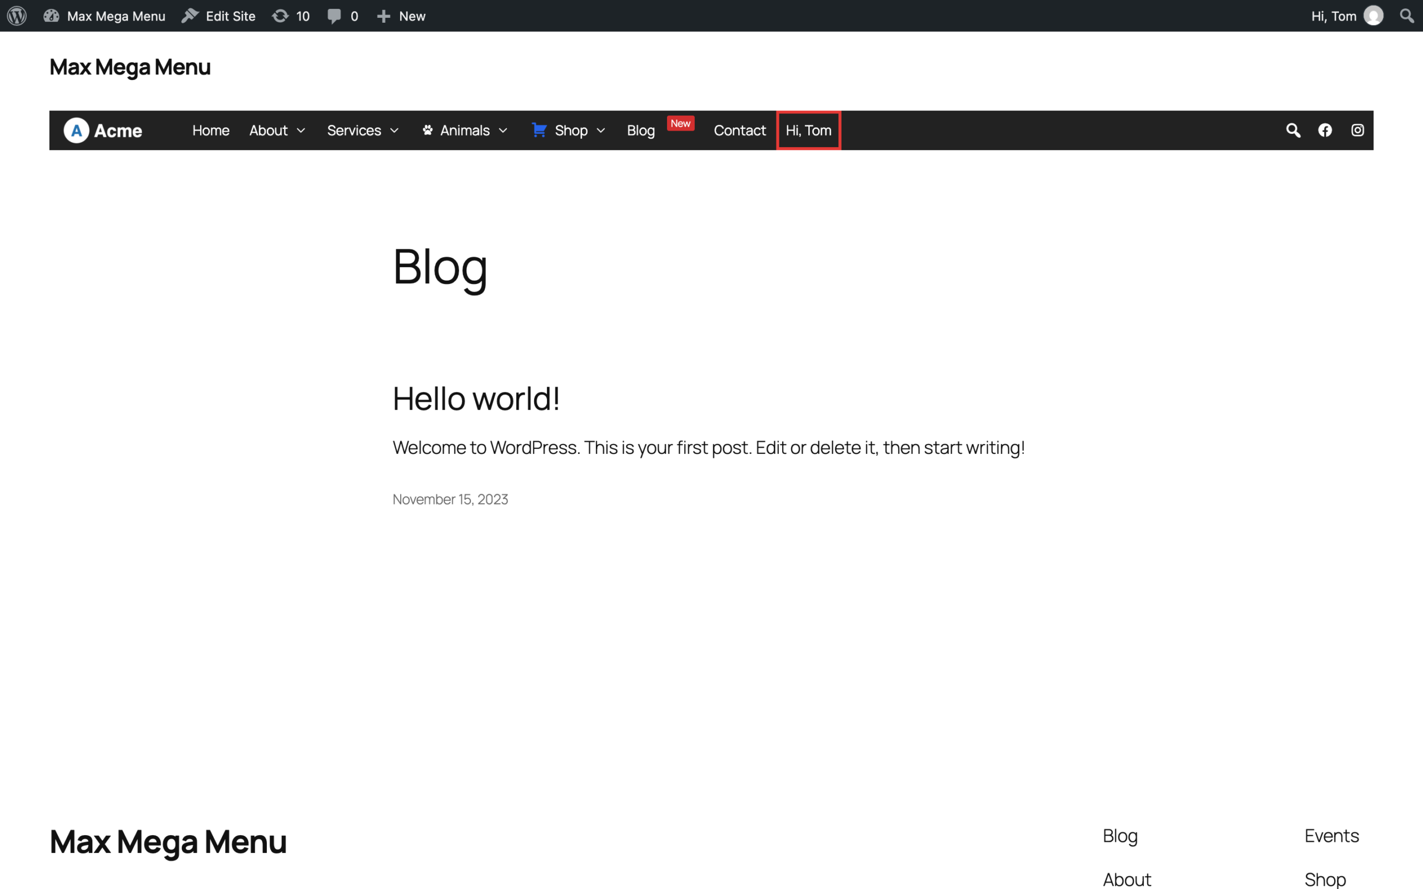
Task: Click the WordPress logo in admin bar
Action: pyautogui.click(x=17, y=16)
